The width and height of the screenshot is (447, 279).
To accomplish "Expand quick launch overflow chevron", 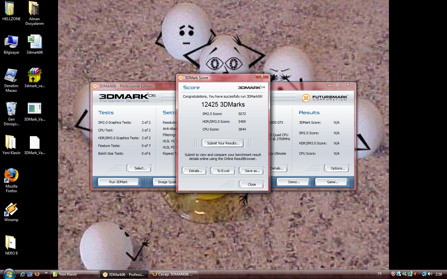I will (x=46, y=273).
